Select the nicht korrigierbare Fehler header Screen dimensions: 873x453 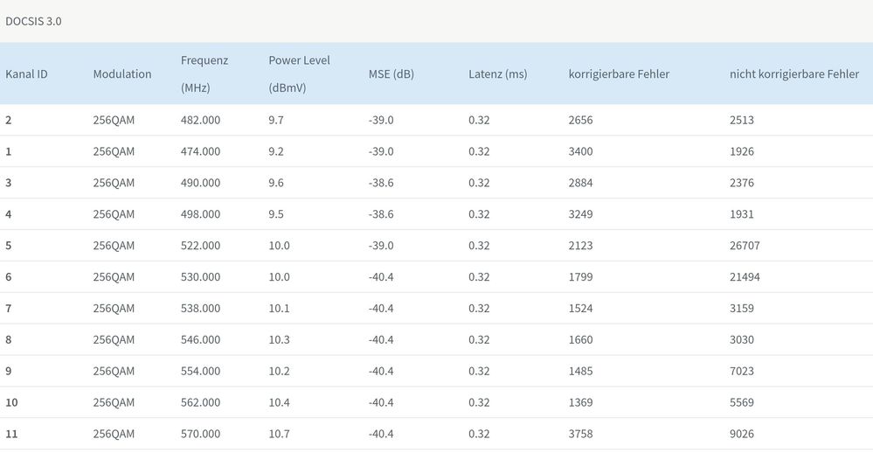tap(794, 74)
